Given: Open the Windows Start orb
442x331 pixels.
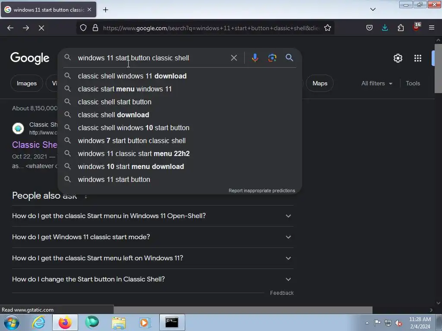Looking at the screenshot, I should point(12,322).
